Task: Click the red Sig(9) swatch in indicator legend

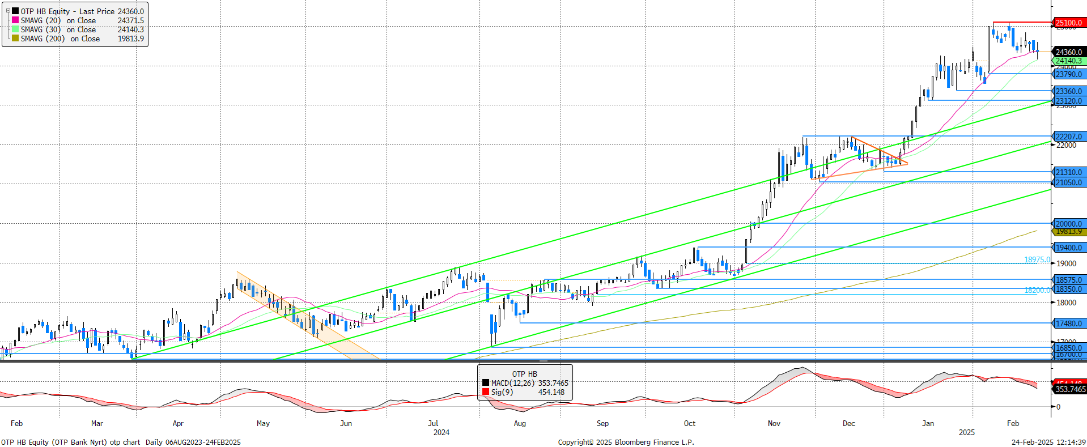Action: point(486,392)
